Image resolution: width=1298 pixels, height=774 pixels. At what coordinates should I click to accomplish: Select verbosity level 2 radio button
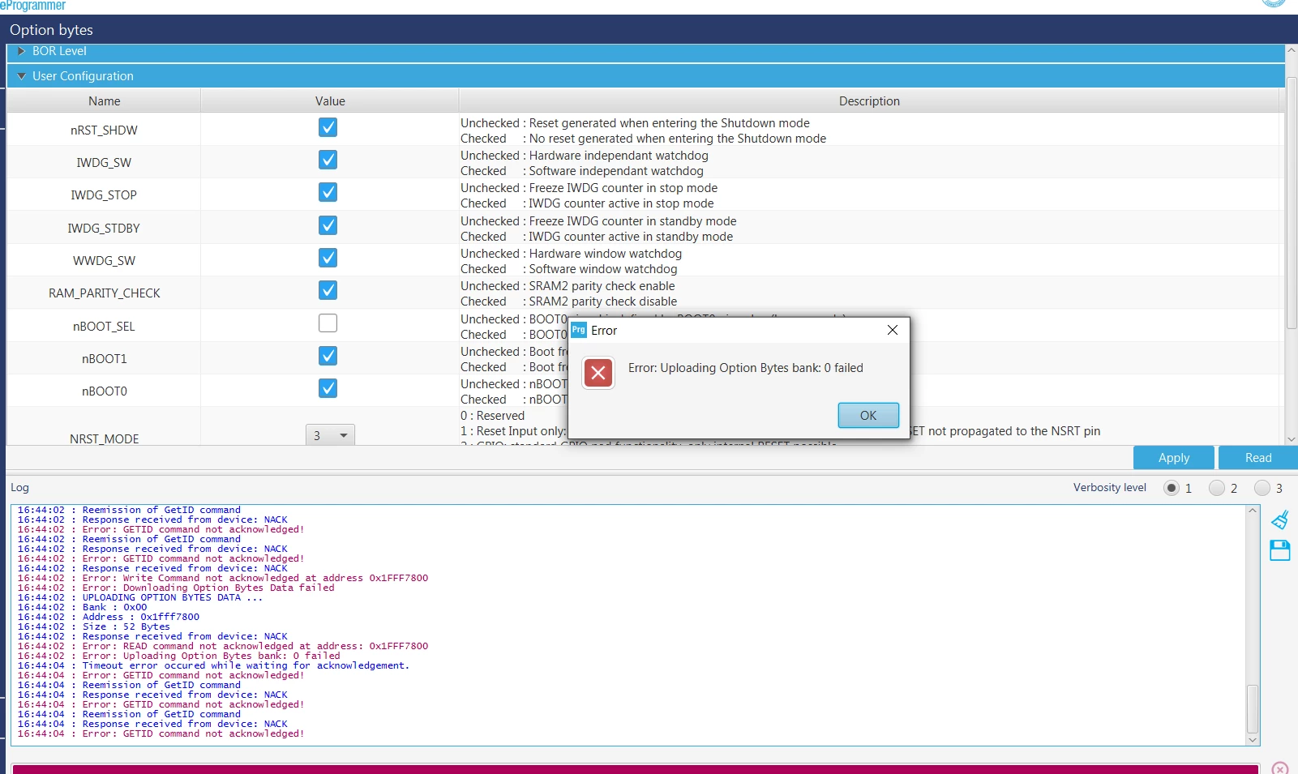click(x=1217, y=488)
